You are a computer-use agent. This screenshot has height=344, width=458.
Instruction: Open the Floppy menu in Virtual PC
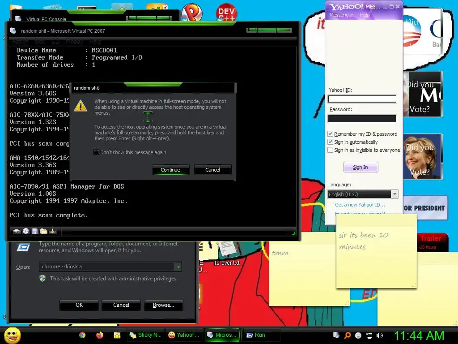click(x=75, y=41)
